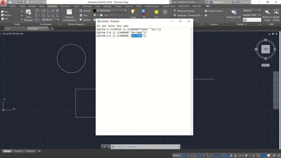Switch to the Model layout tab

click(7, 151)
